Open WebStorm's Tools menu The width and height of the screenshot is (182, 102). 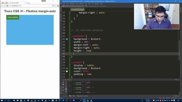(x=89, y=4)
